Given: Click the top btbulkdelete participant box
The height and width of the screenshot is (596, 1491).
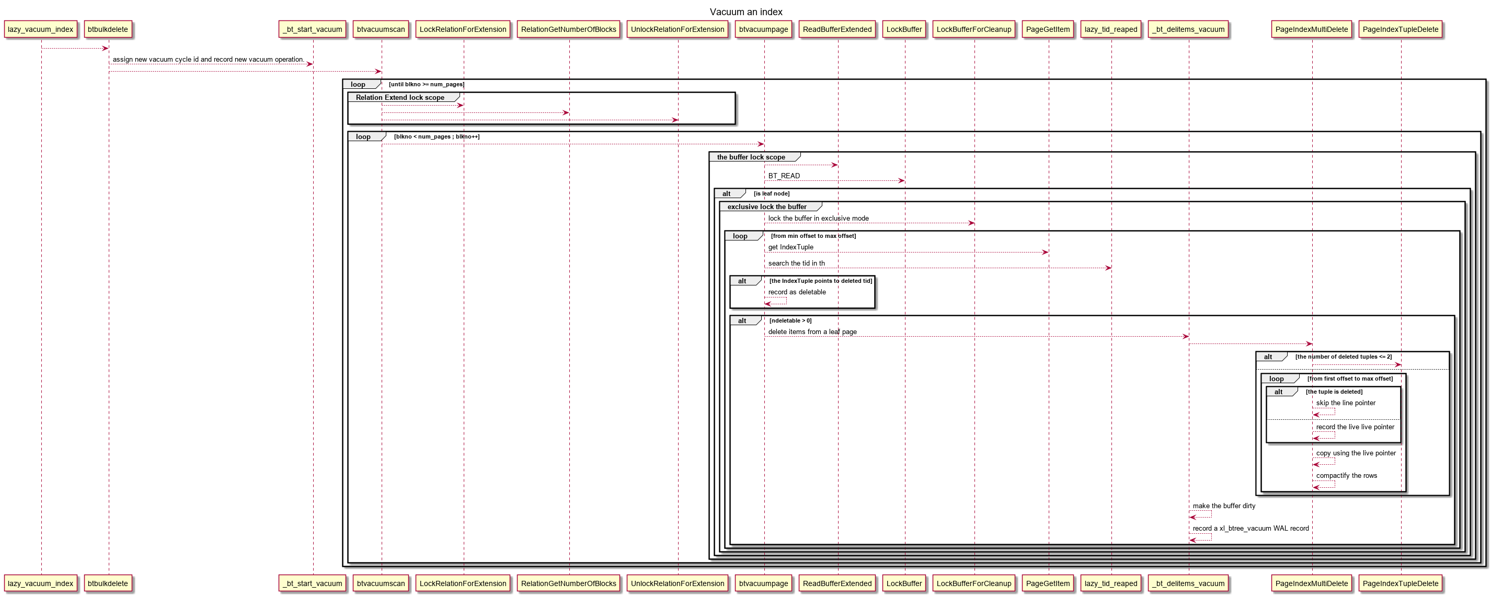Looking at the screenshot, I should point(108,29).
